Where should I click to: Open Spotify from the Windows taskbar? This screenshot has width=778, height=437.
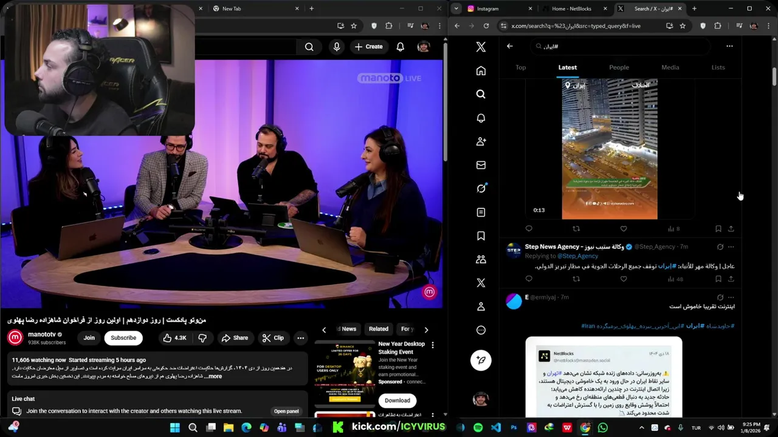click(478, 428)
